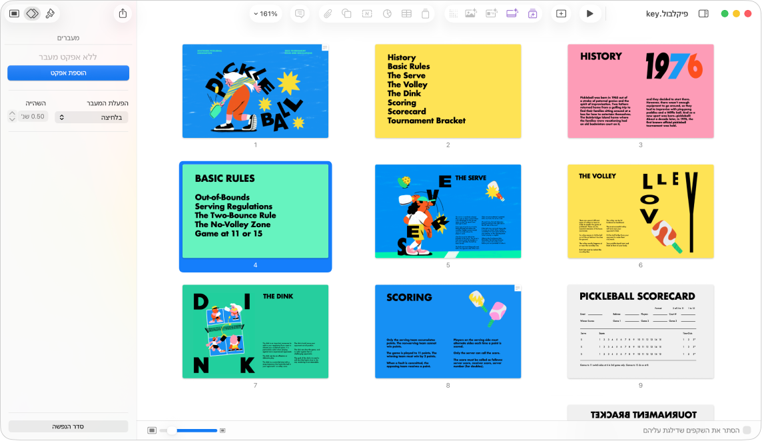Image resolution: width=762 pixels, height=441 pixels.
Task: Click the 0.50 delay input field
Action: click(x=33, y=117)
